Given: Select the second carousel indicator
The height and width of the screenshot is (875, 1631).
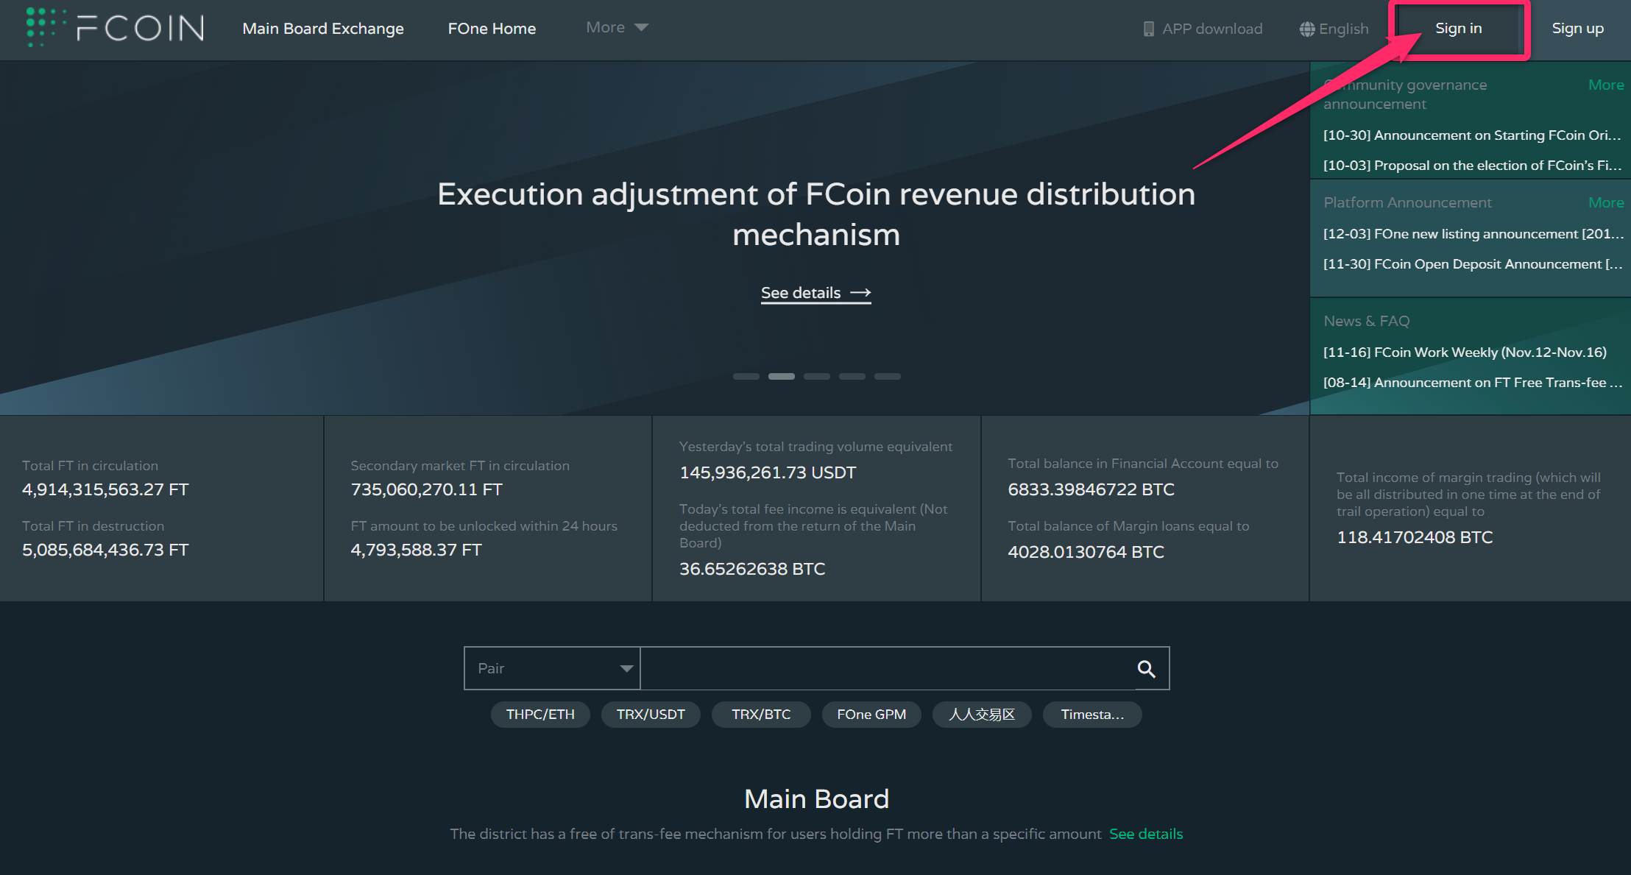Looking at the screenshot, I should [x=781, y=376].
